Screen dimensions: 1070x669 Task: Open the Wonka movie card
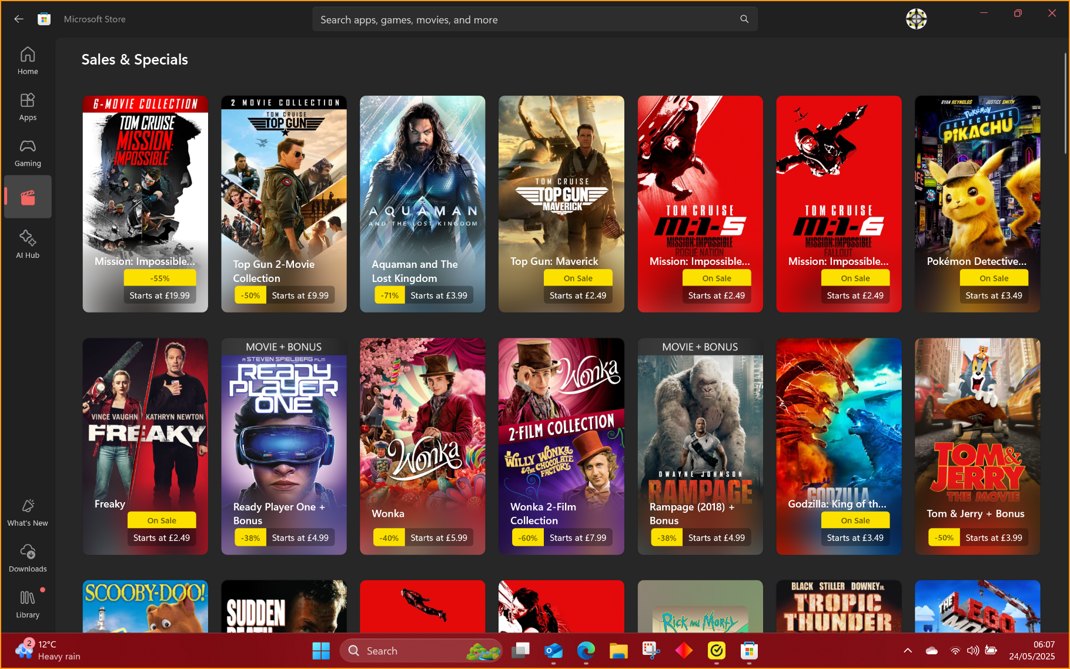coord(423,446)
